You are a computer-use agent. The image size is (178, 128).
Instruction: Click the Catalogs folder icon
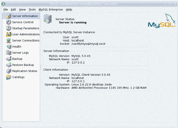point(9,77)
